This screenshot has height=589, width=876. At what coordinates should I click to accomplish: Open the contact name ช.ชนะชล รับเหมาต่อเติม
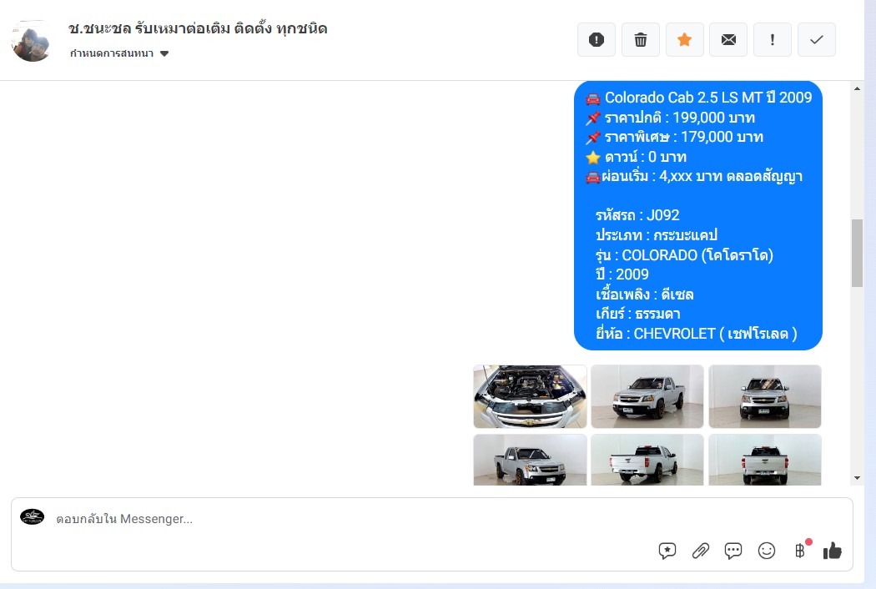(198, 28)
